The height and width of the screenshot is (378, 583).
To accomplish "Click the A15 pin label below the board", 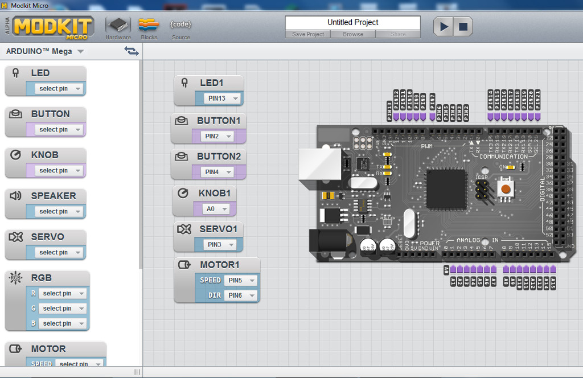I will 553,283.
